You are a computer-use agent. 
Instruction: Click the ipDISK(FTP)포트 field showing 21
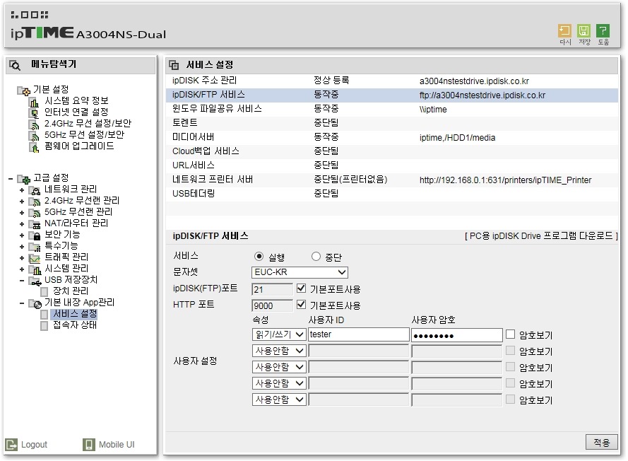(273, 289)
